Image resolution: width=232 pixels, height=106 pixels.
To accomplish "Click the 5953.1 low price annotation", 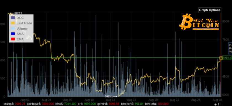I will click(109, 96).
